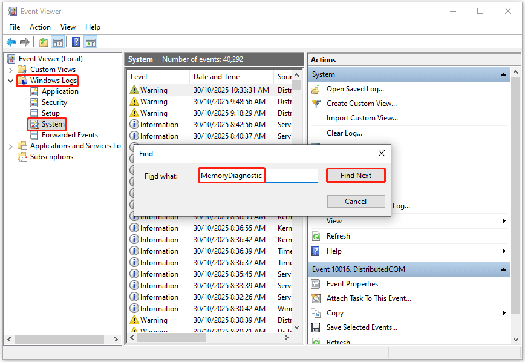Image resolution: width=525 pixels, height=362 pixels.
Task: Click the Find Next button
Action: 356,175
